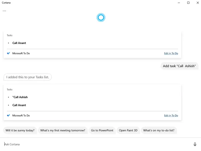
Task: Click the Microsoft To Do checkmark icon in first card
Action: [x=9, y=53]
